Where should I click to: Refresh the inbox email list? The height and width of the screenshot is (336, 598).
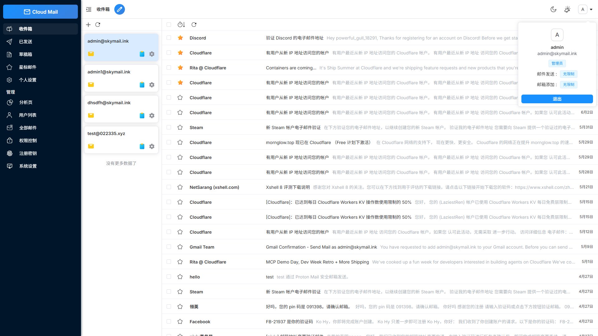pyautogui.click(x=194, y=25)
